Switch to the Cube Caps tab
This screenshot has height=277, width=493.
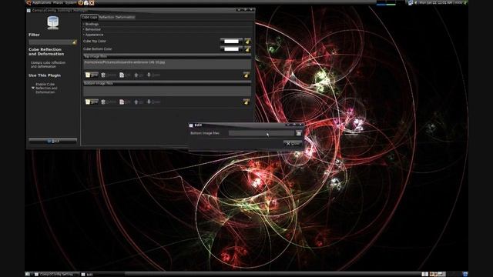(89, 17)
